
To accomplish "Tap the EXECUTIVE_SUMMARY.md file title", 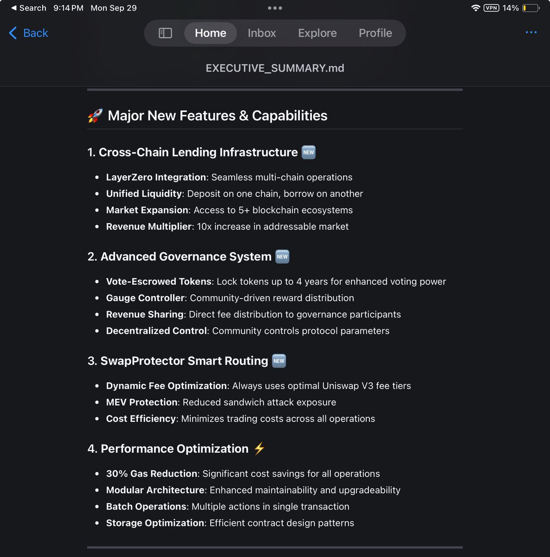I will coord(275,68).
